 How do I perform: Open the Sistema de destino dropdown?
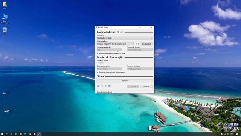pos(140,50)
